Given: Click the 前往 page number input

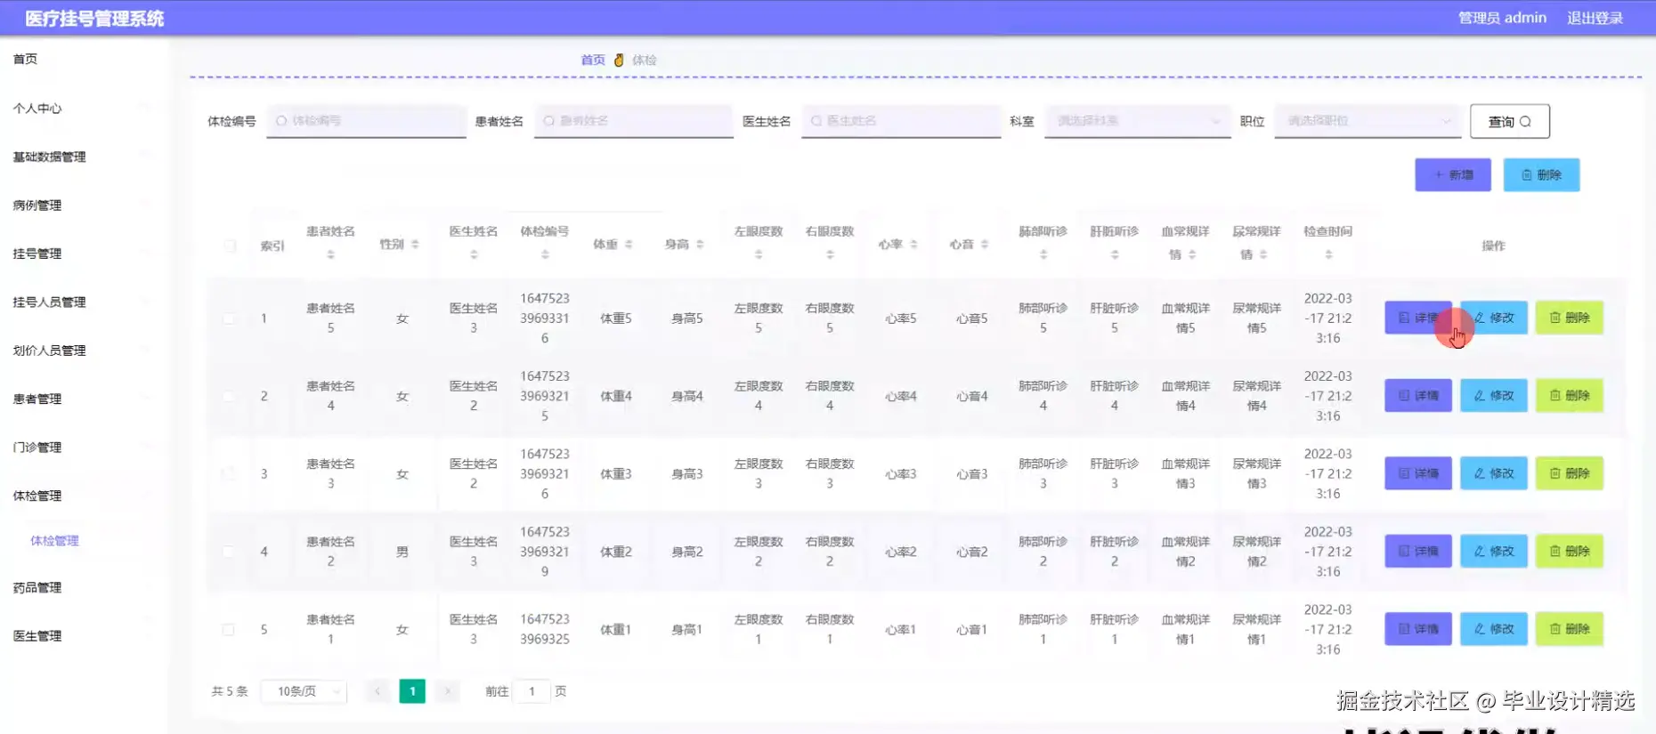Looking at the screenshot, I should 532,691.
